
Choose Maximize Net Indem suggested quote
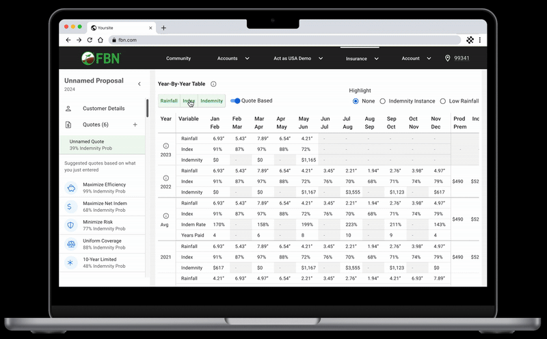[102, 207]
